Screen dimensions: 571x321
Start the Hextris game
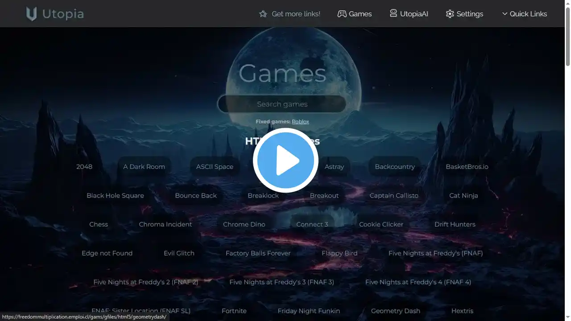462,311
